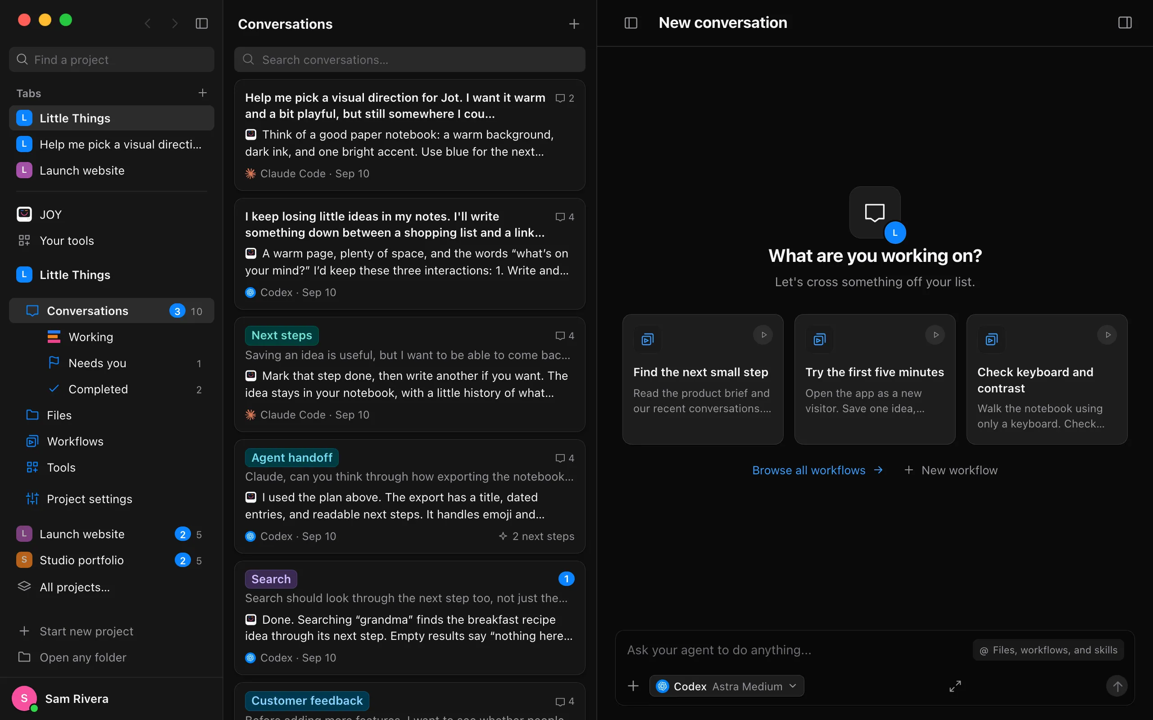Toggle the left sidebar panel icon near window controls

click(x=202, y=23)
